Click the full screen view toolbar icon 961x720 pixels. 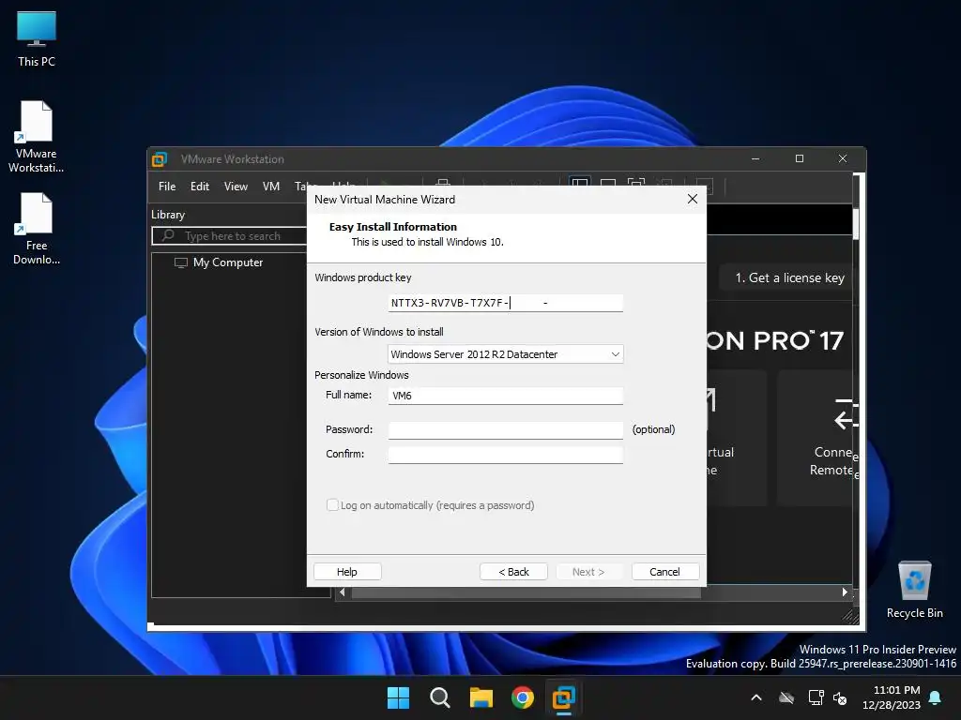coord(636,184)
